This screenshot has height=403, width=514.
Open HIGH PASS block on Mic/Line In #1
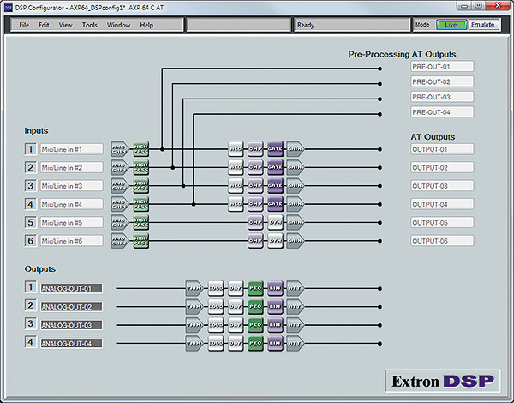pyautogui.click(x=141, y=149)
